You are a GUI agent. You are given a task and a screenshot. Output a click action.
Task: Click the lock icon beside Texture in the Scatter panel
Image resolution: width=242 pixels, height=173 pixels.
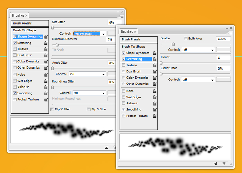[x=155, y=65]
